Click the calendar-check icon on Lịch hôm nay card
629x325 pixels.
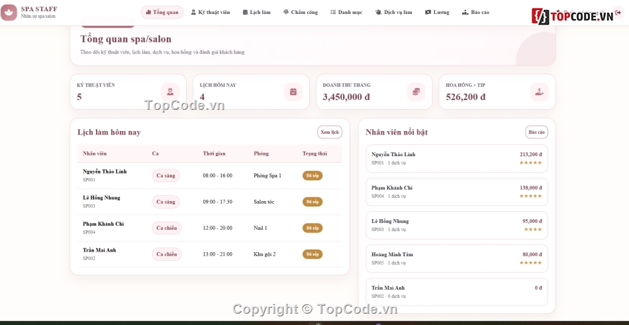(293, 92)
